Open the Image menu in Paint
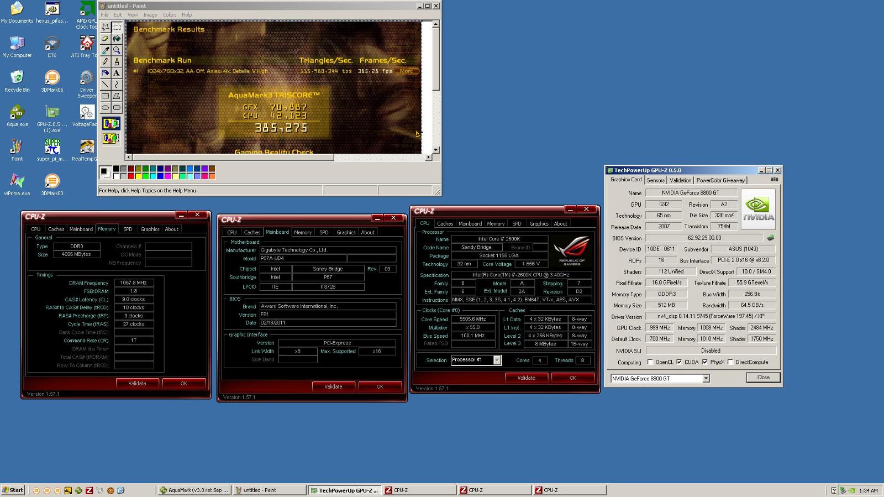 click(x=150, y=15)
